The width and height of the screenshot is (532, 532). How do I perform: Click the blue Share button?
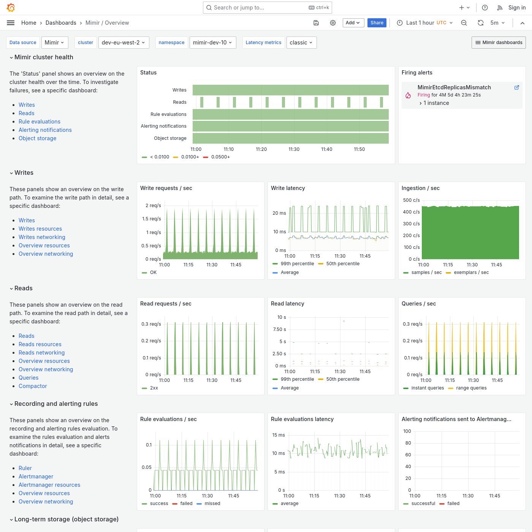377,23
